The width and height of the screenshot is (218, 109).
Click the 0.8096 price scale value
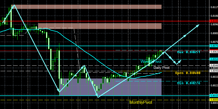214,25
